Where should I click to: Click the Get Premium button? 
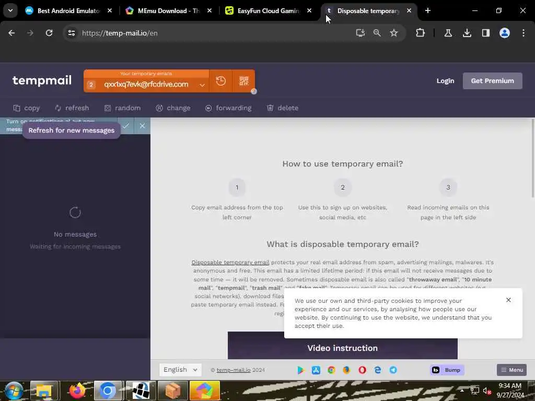point(492,81)
